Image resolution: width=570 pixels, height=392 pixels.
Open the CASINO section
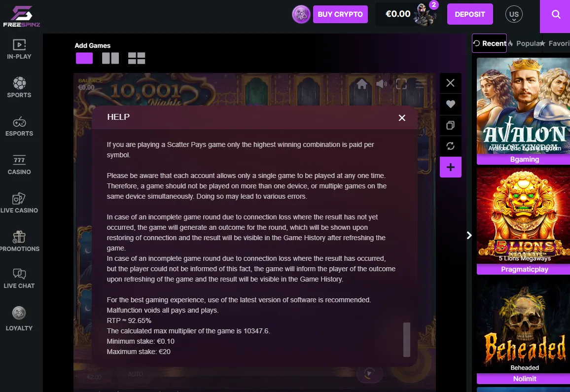point(19,165)
